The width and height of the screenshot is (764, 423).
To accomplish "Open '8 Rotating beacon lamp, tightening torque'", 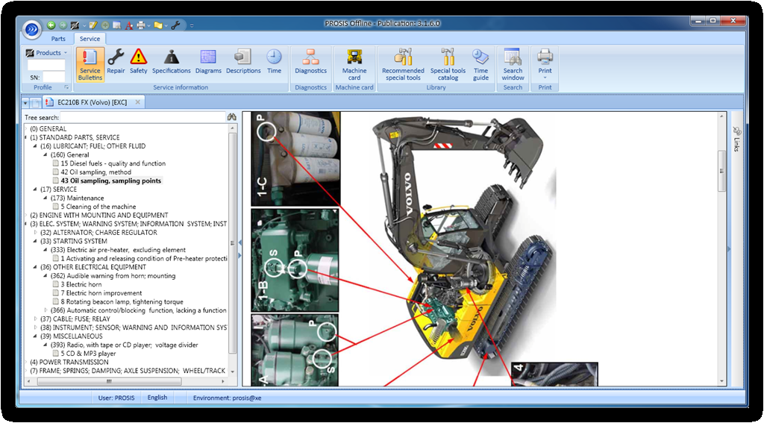I will click(x=122, y=302).
